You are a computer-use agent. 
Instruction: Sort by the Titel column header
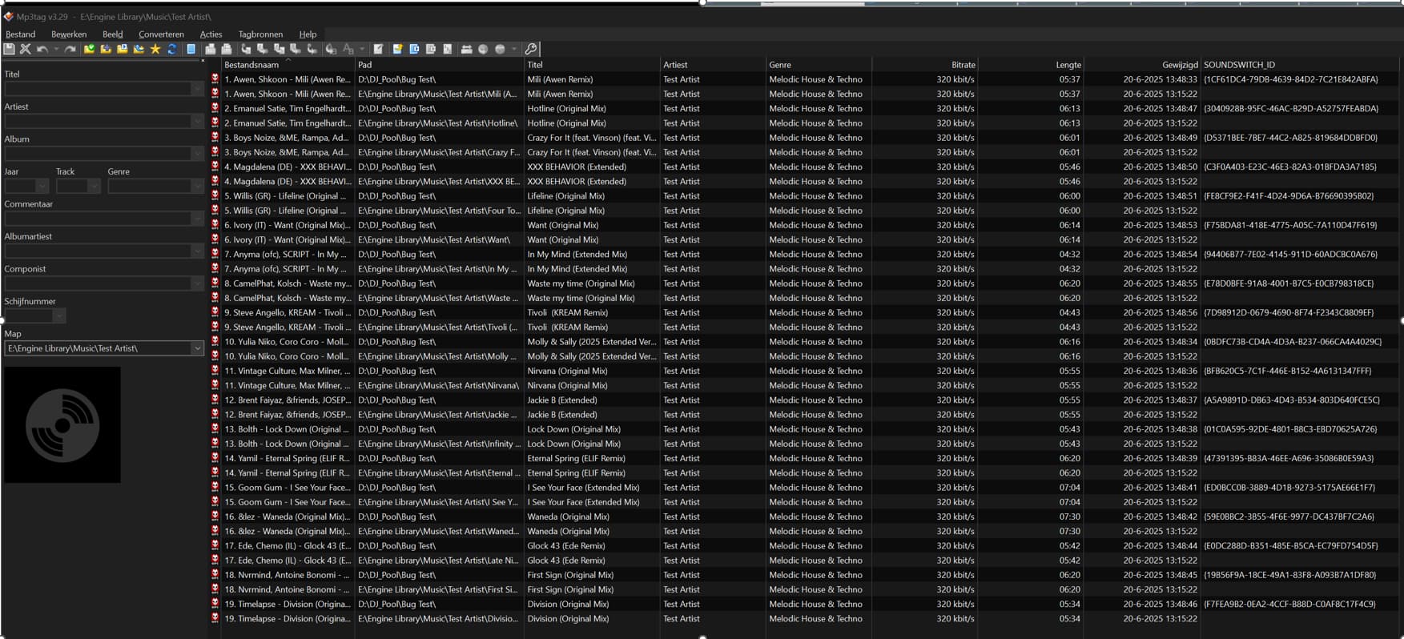[592, 65]
